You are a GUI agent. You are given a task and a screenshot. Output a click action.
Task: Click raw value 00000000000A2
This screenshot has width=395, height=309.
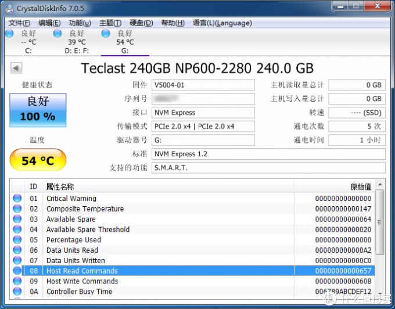point(343,250)
